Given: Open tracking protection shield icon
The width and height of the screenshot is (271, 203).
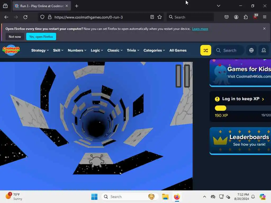Looking at the screenshot, I should 42,17.
